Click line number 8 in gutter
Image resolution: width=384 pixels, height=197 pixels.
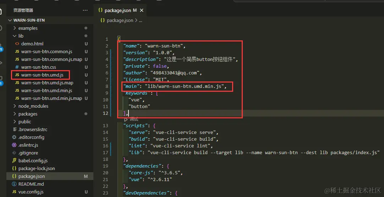pyautogui.click(x=107, y=86)
